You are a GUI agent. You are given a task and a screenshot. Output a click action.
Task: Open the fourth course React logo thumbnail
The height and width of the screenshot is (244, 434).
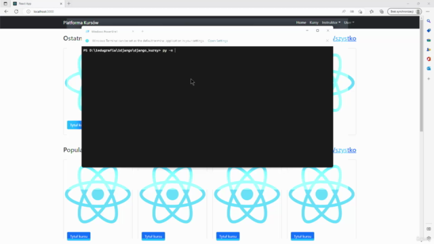click(321, 195)
